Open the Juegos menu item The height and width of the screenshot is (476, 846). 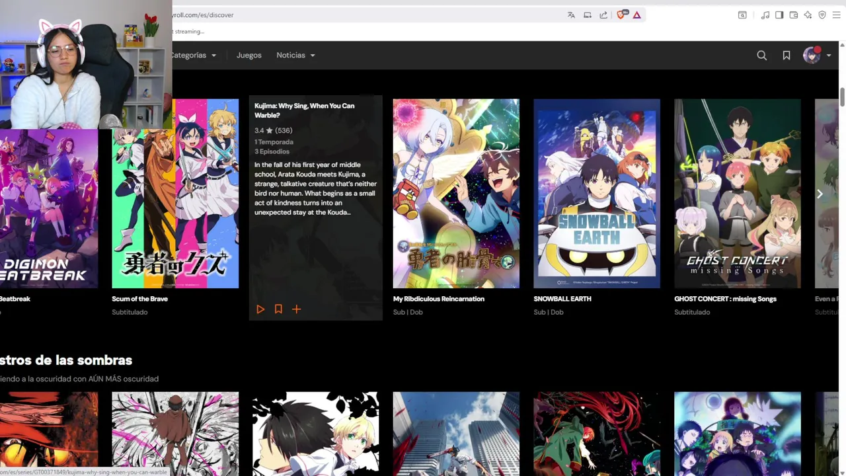coord(249,56)
